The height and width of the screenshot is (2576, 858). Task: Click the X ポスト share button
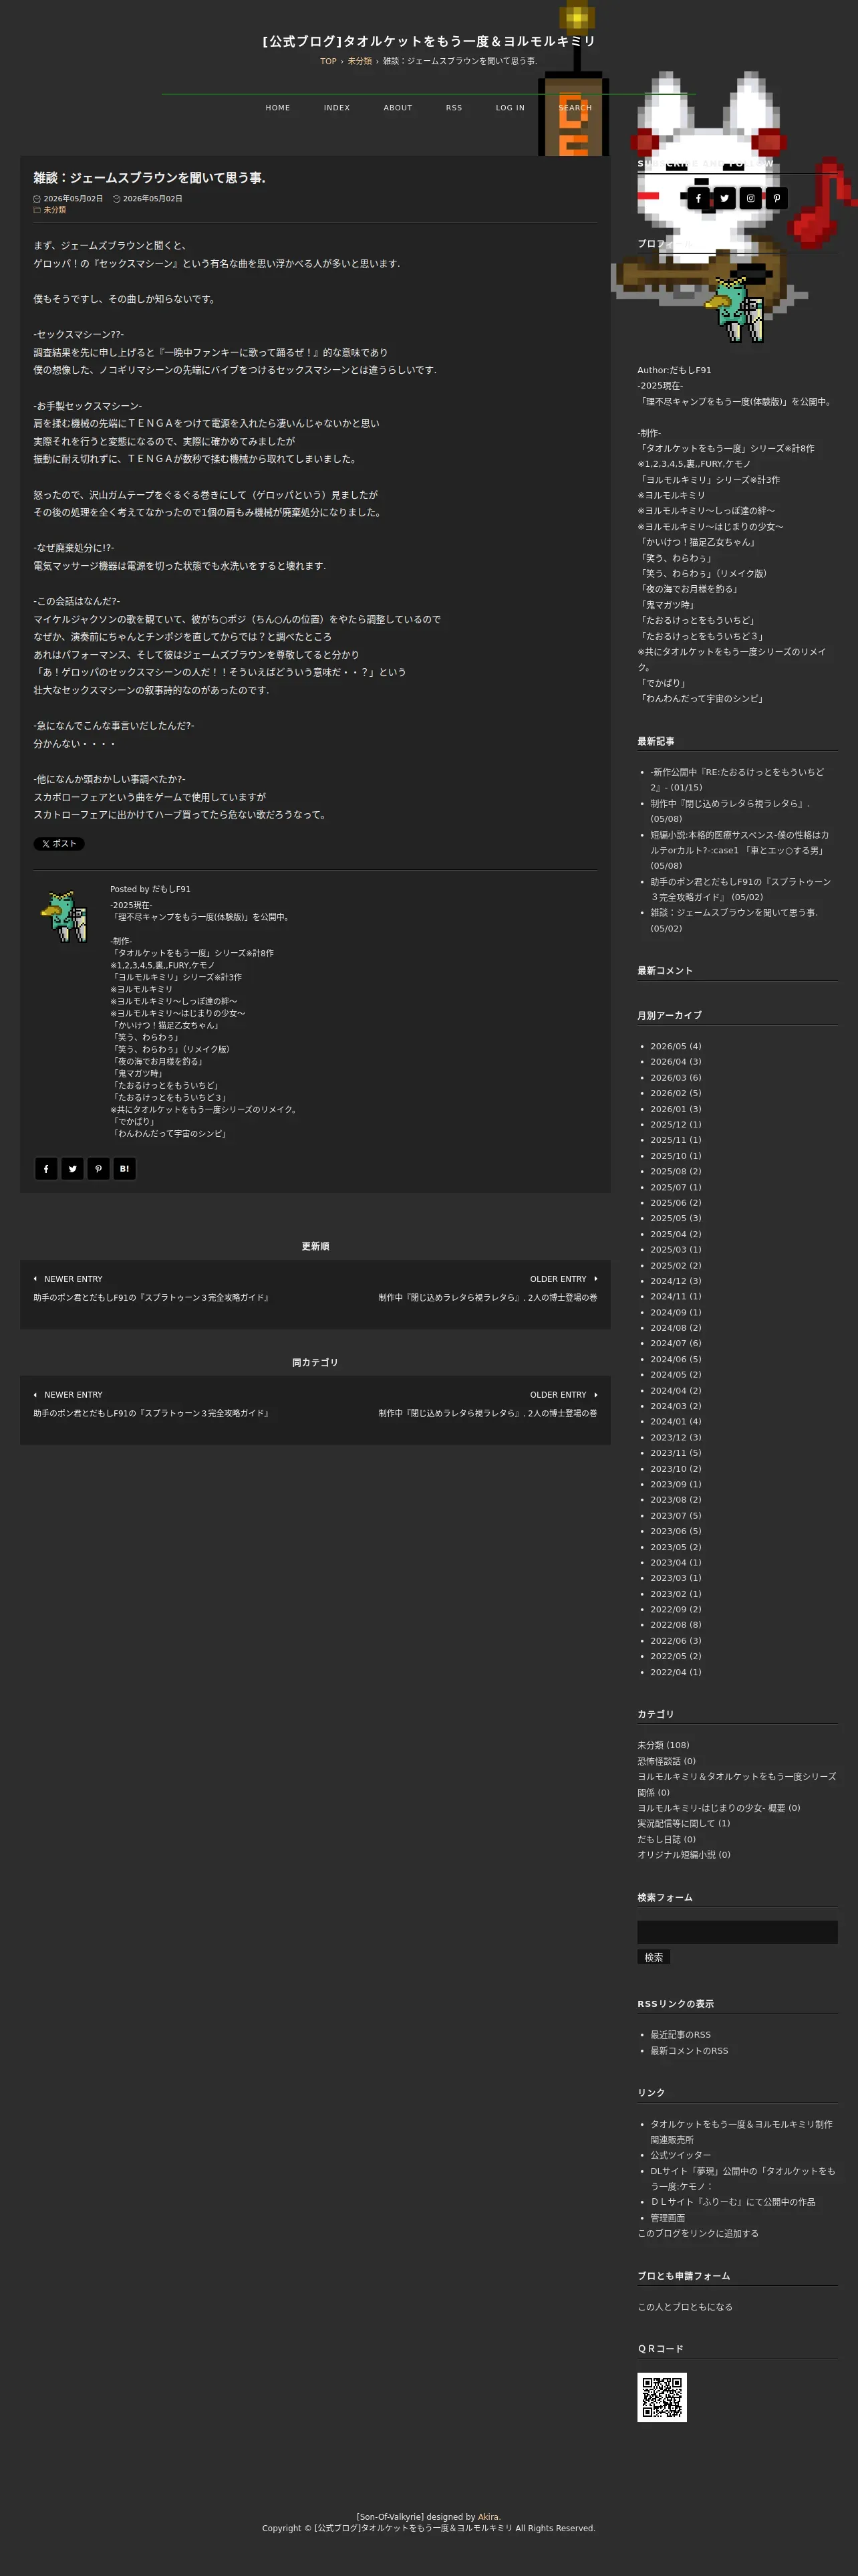(x=59, y=843)
